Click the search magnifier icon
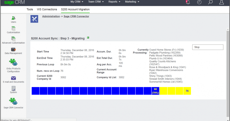 (210, 2)
